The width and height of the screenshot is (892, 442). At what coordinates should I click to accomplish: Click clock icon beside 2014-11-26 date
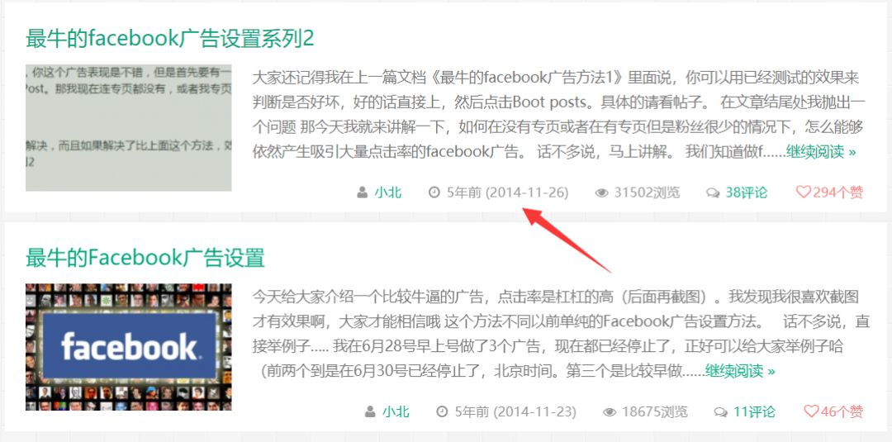tap(434, 192)
